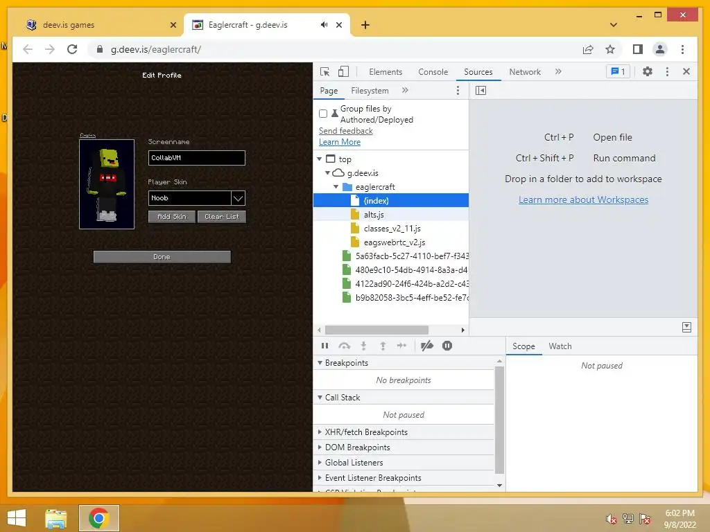Image resolution: width=710 pixels, height=532 pixels.
Task: Switch to the Console tab
Action: coord(433,72)
